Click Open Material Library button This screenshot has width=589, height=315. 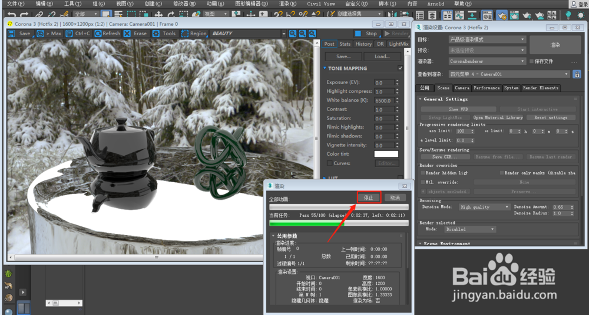498,118
